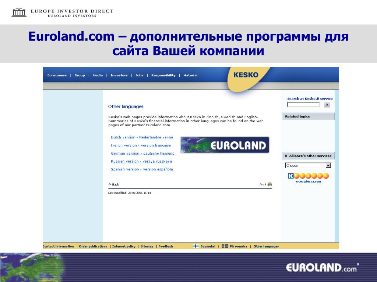Screen dimensions: 377x282
Task: Click the EUROLAND.com footer logo
Action: pyautogui.click(x=322, y=268)
